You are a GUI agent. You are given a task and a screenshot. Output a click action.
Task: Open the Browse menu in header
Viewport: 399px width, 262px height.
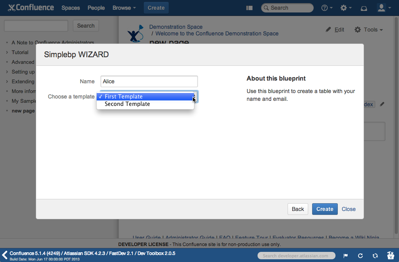click(x=124, y=8)
